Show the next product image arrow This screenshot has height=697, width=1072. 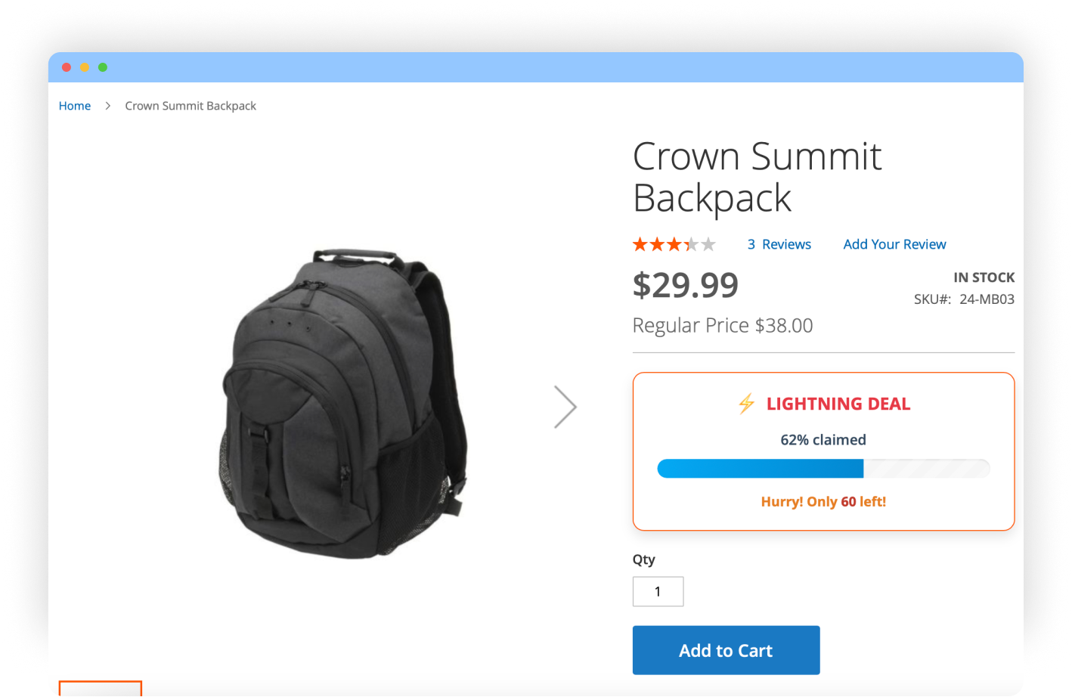click(x=565, y=407)
